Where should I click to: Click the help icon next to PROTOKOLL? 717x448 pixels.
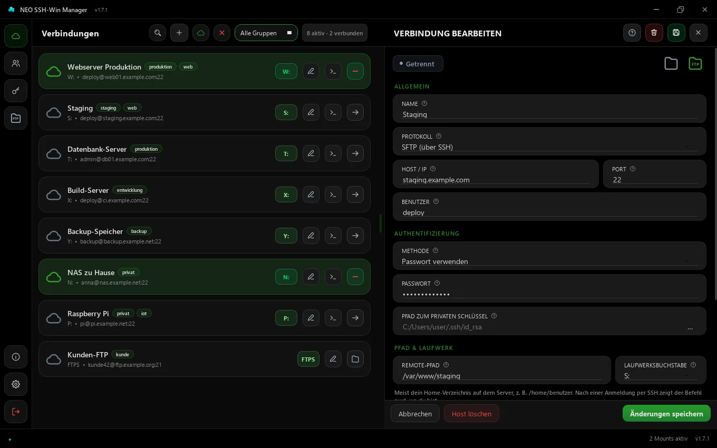coord(439,137)
